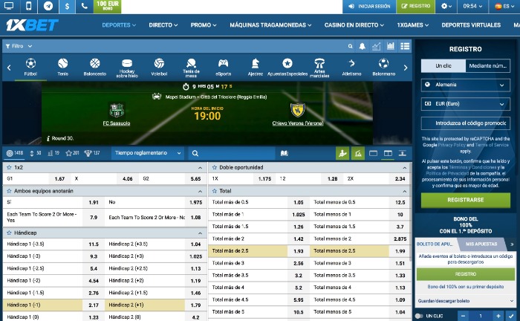Open the desktop version icon
Screen dimensions: 520x321
tap(9, 6)
